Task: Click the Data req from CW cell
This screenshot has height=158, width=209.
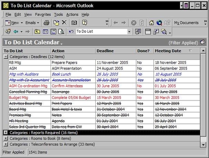Action: [x=73, y=127]
